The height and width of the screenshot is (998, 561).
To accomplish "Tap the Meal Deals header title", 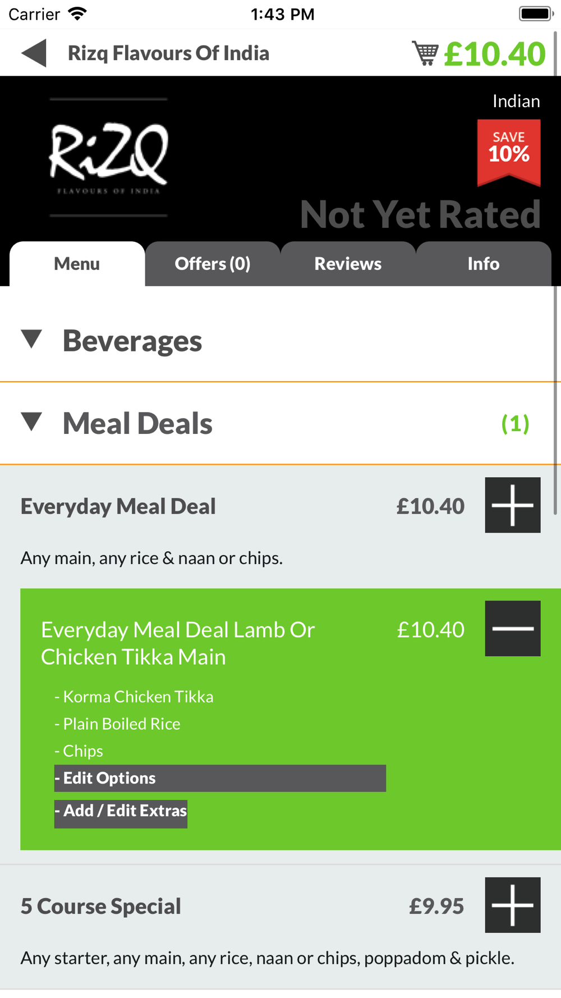I will 137,423.
